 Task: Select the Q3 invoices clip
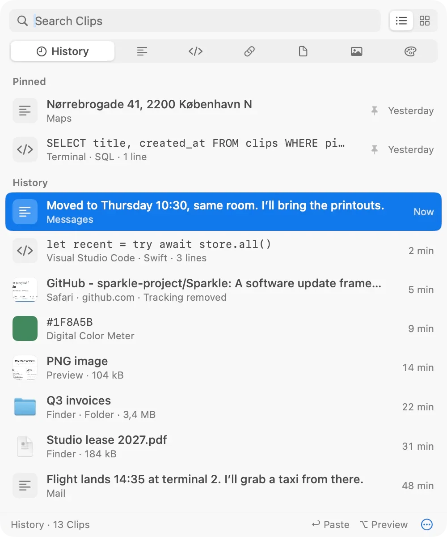223,407
